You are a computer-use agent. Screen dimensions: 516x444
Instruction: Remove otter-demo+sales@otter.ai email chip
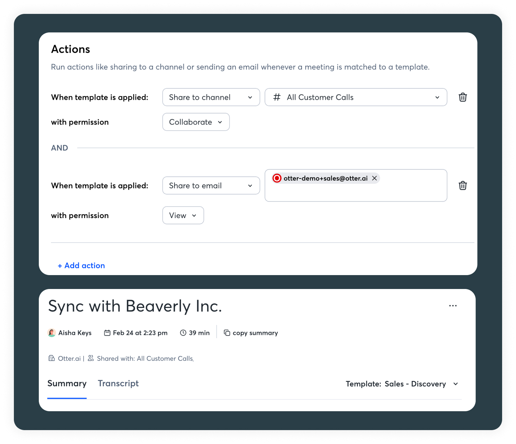[374, 178]
